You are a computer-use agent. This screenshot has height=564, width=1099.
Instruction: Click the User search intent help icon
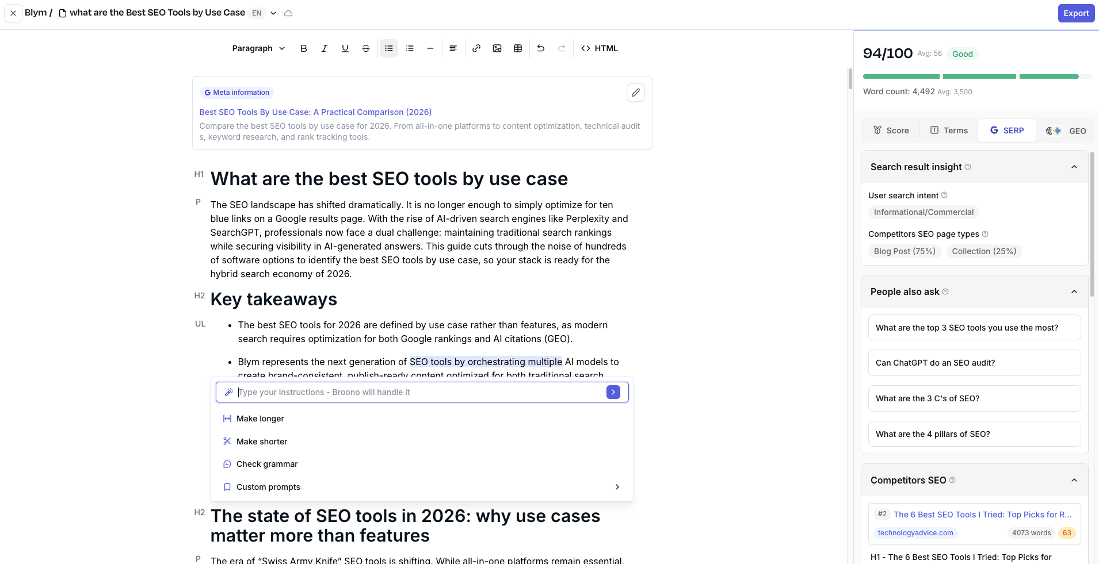944,195
